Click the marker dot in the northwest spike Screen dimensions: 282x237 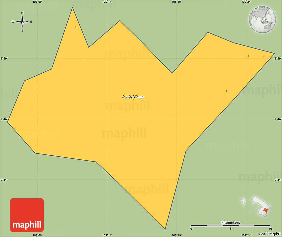(x=76, y=27)
